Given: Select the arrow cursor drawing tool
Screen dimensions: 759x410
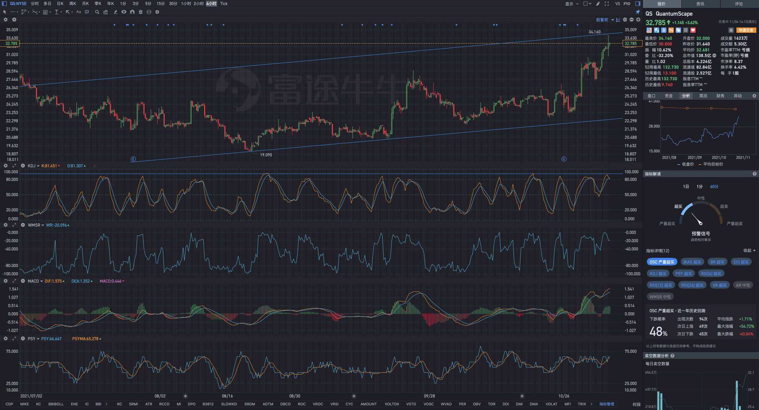Looking at the screenshot, I should 5,12.
